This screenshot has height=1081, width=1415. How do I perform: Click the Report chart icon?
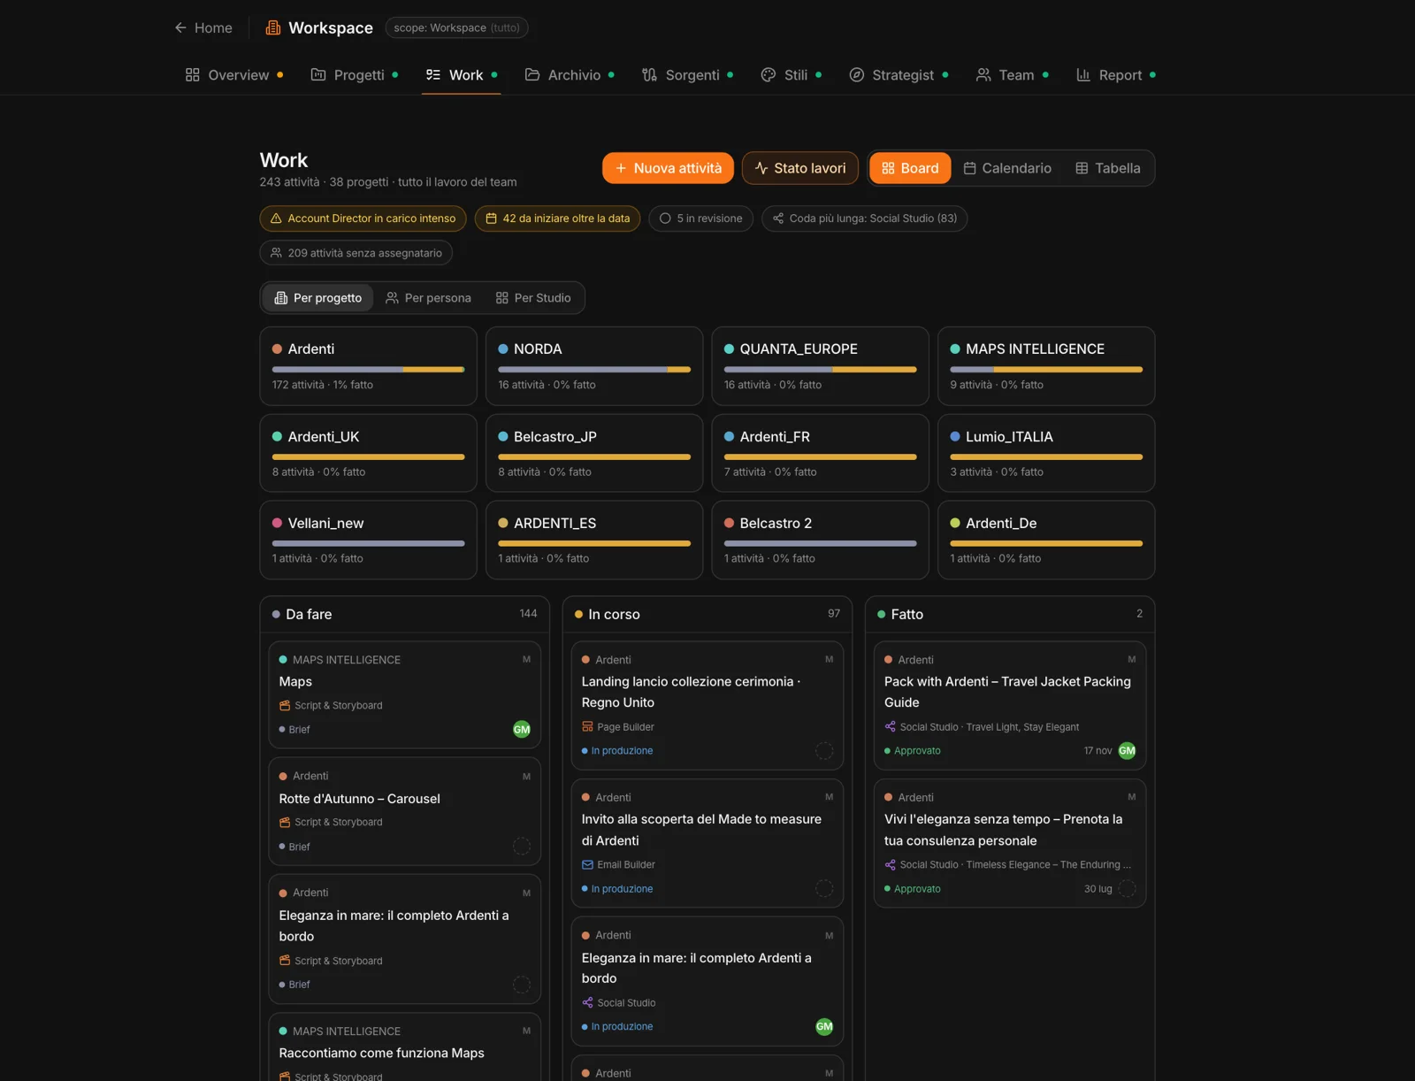click(x=1083, y=75)
